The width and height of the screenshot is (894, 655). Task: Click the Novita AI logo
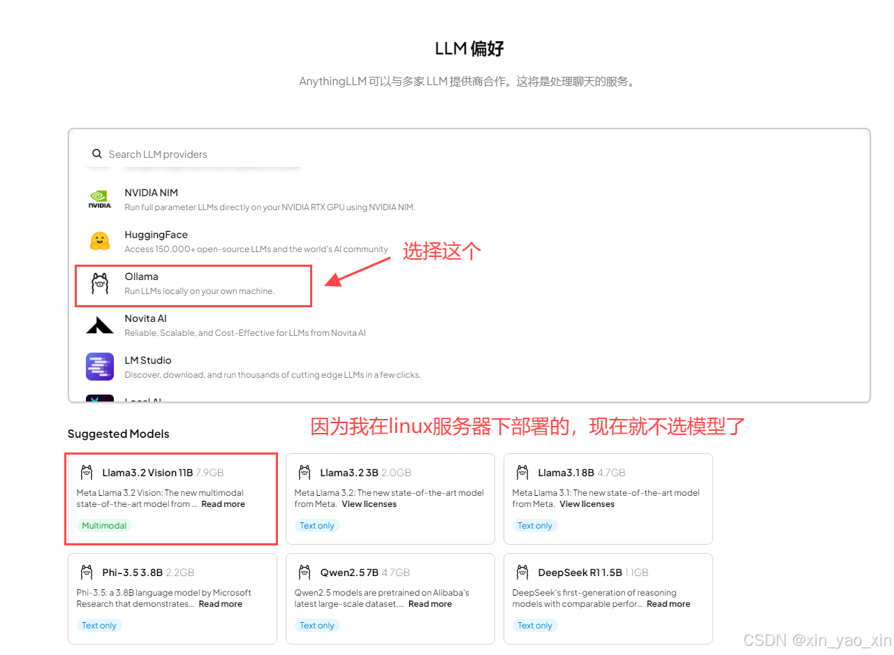click(100, 325)
